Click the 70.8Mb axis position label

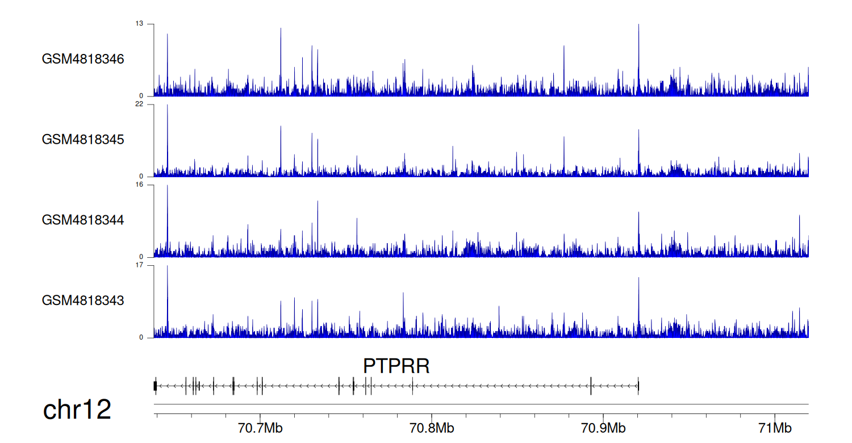tap(431, 428)
